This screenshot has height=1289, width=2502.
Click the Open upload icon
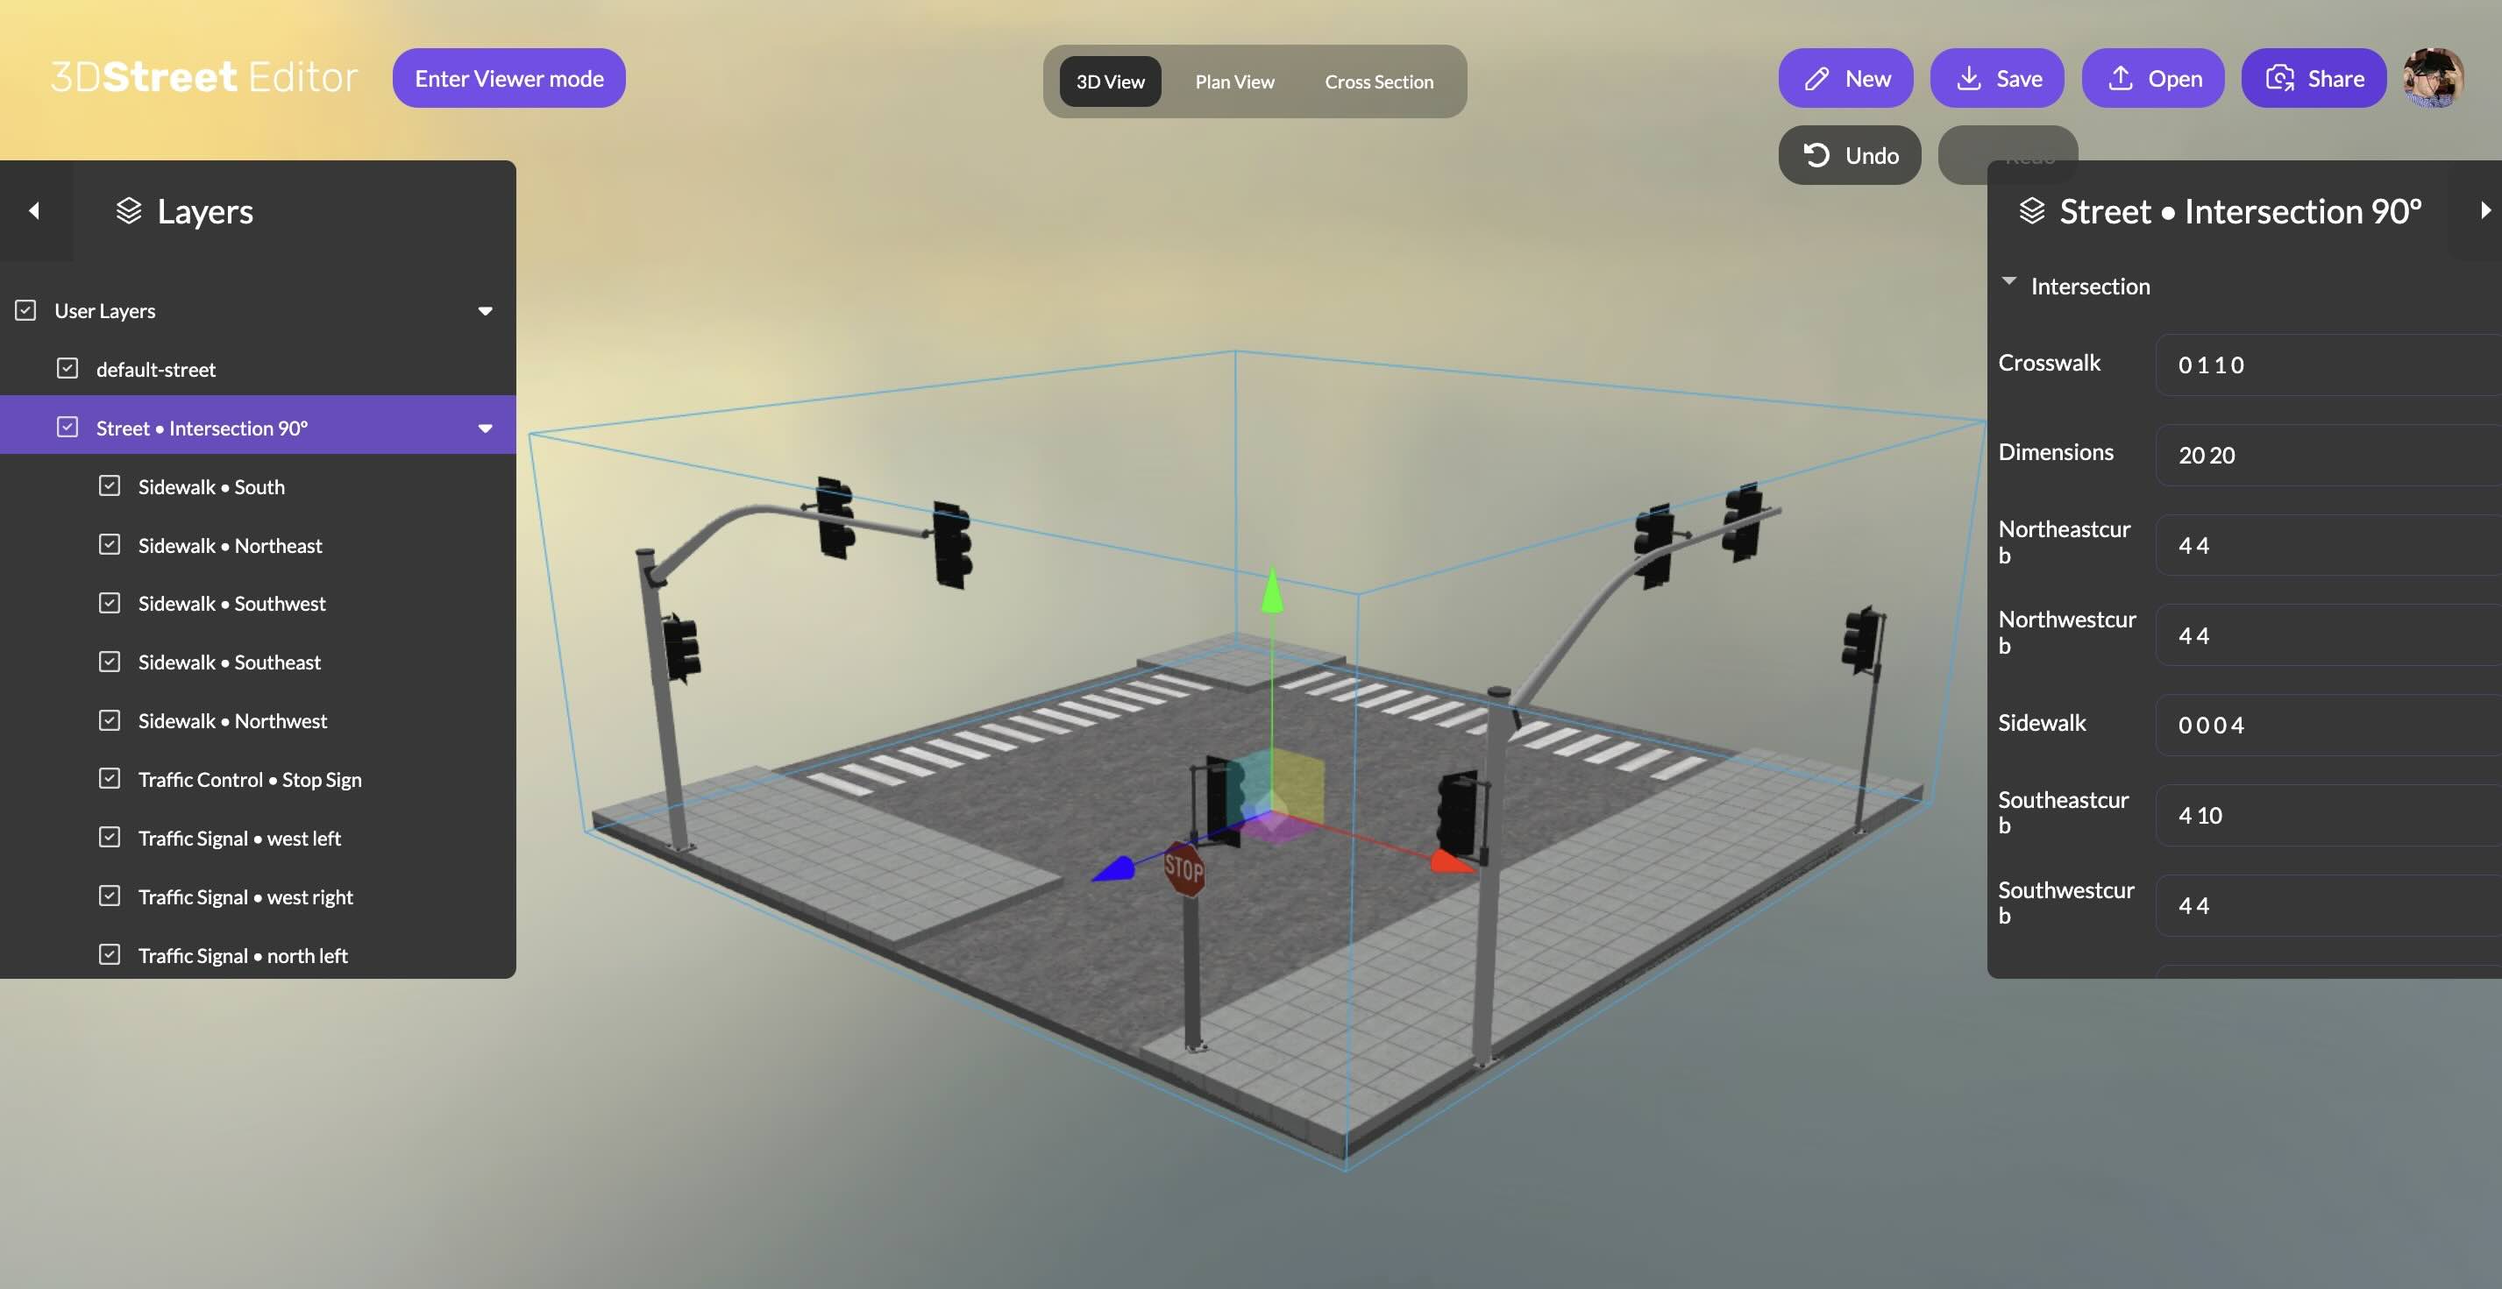(x=2119, y=79)
